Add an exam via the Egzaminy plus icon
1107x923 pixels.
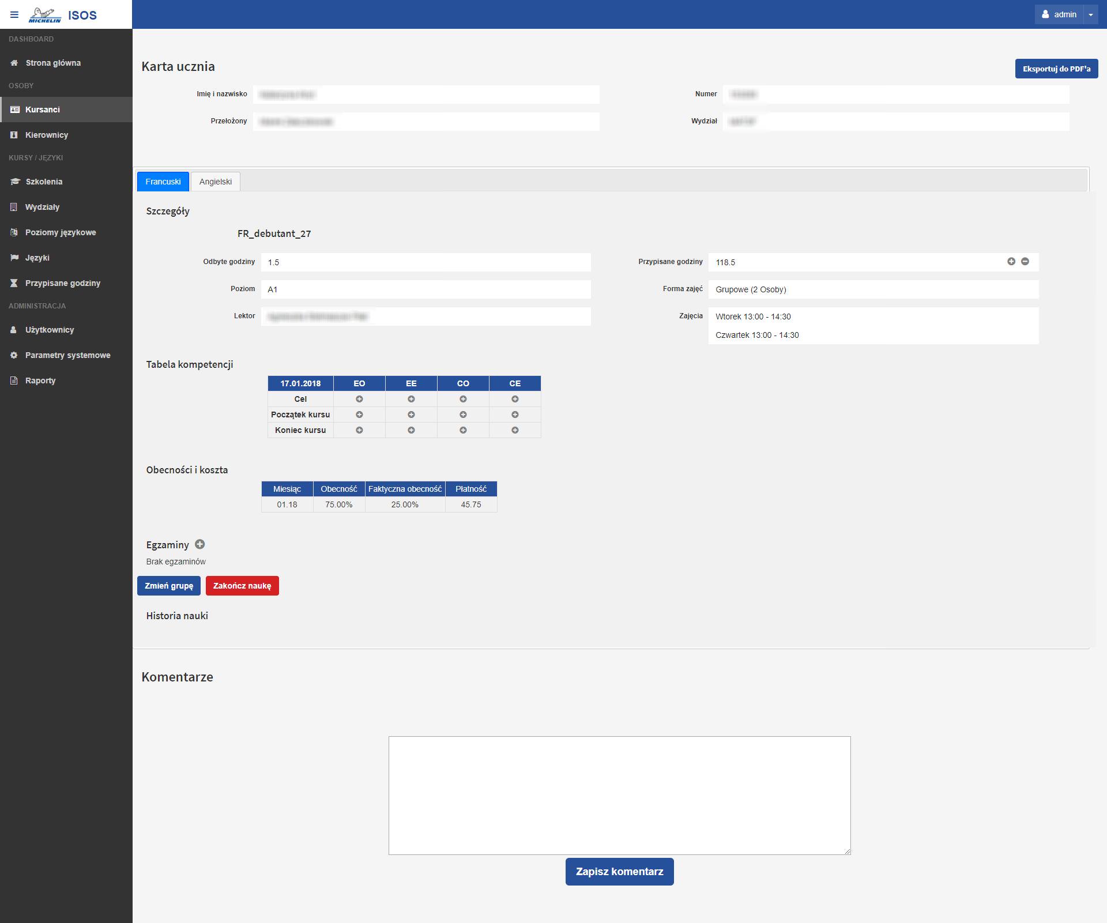(x=200, y=544)
